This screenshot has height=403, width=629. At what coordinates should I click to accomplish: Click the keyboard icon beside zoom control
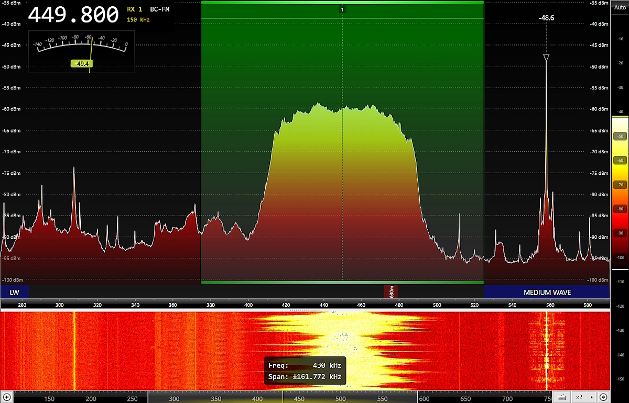[561, 397]
